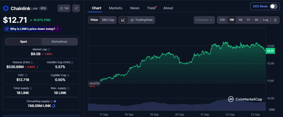The height and width of the screenshot is (117, 283).
Task: Open the Compare dropdown
Action: point(204,20)
